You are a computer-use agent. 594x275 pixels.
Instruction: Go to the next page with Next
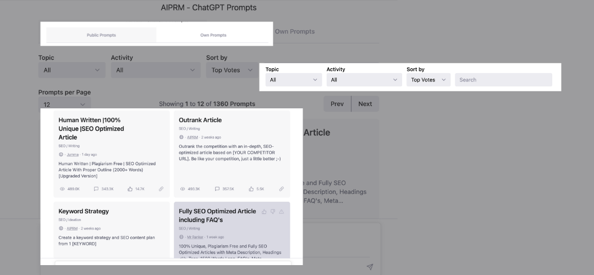pos(365,104)
